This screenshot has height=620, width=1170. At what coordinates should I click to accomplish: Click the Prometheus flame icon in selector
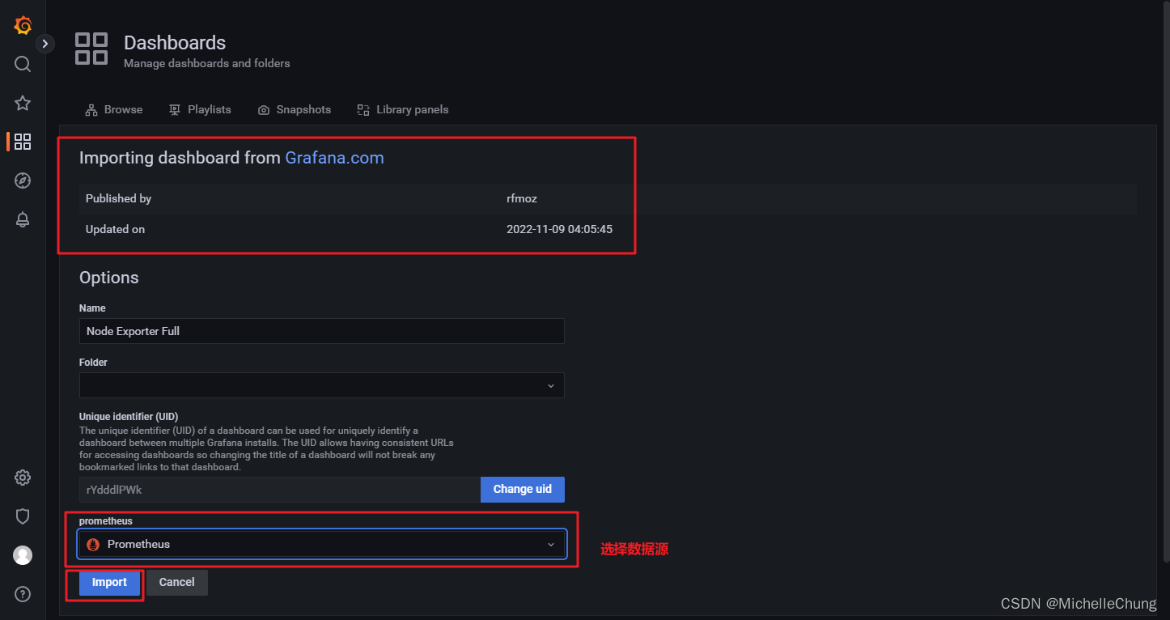click(93, 544)
